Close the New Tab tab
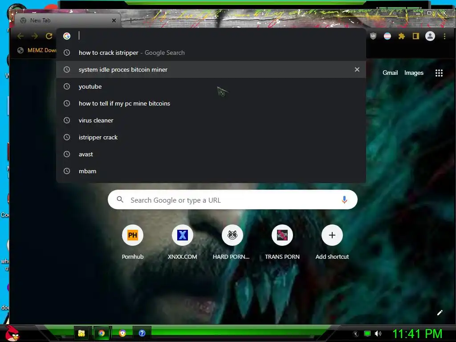The image size is (456, 342). click(114, 20)
